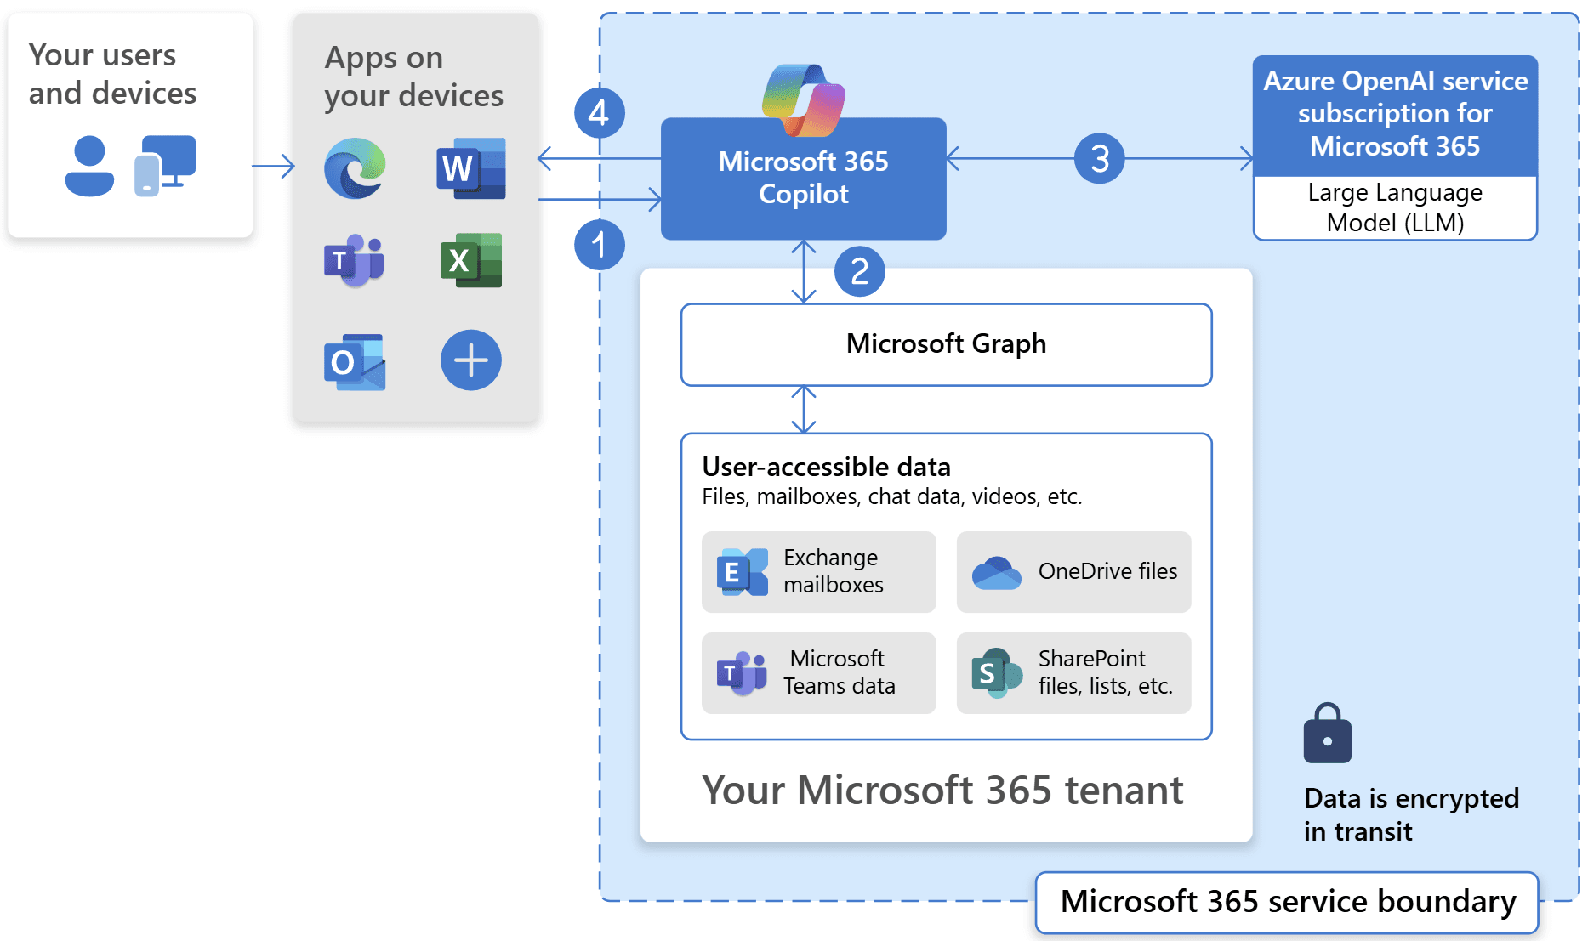The width and height of the screenshot is (1588, 941).
Task: Click the Your Microsoft 365 tenant label
Action: pos(942,791)
